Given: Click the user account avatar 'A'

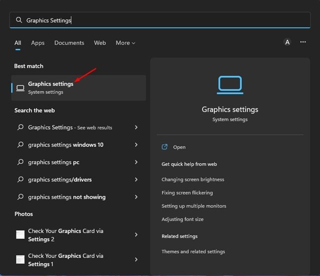Looking at the screenshot, I should tap(287, 42).
